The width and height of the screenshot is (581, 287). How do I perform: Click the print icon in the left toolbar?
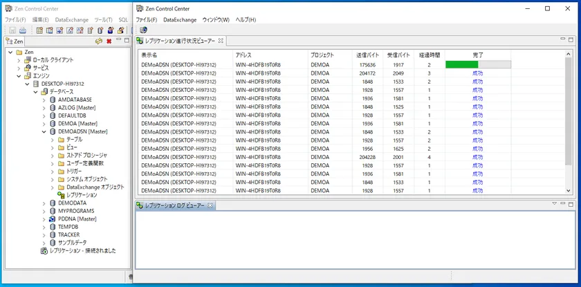coord(22,30)
